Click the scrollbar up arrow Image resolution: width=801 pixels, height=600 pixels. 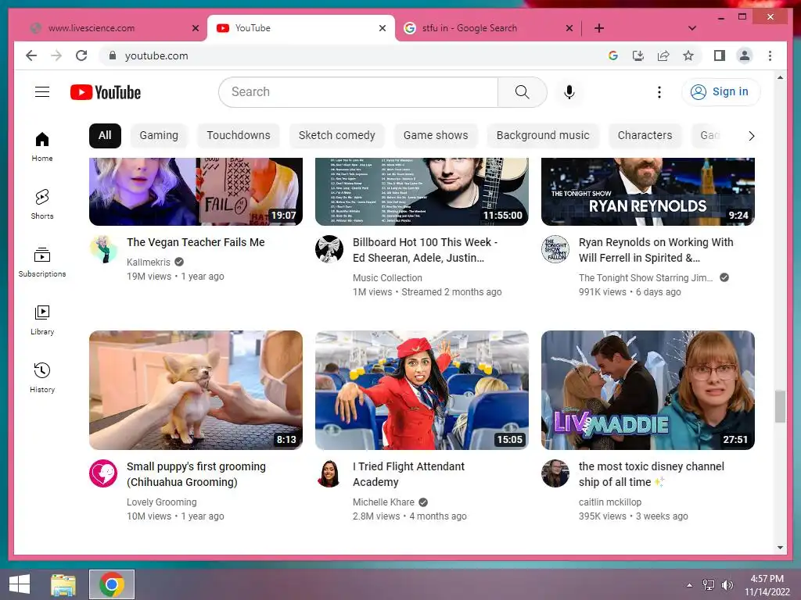pyautogui.click(x=780, y=77)
